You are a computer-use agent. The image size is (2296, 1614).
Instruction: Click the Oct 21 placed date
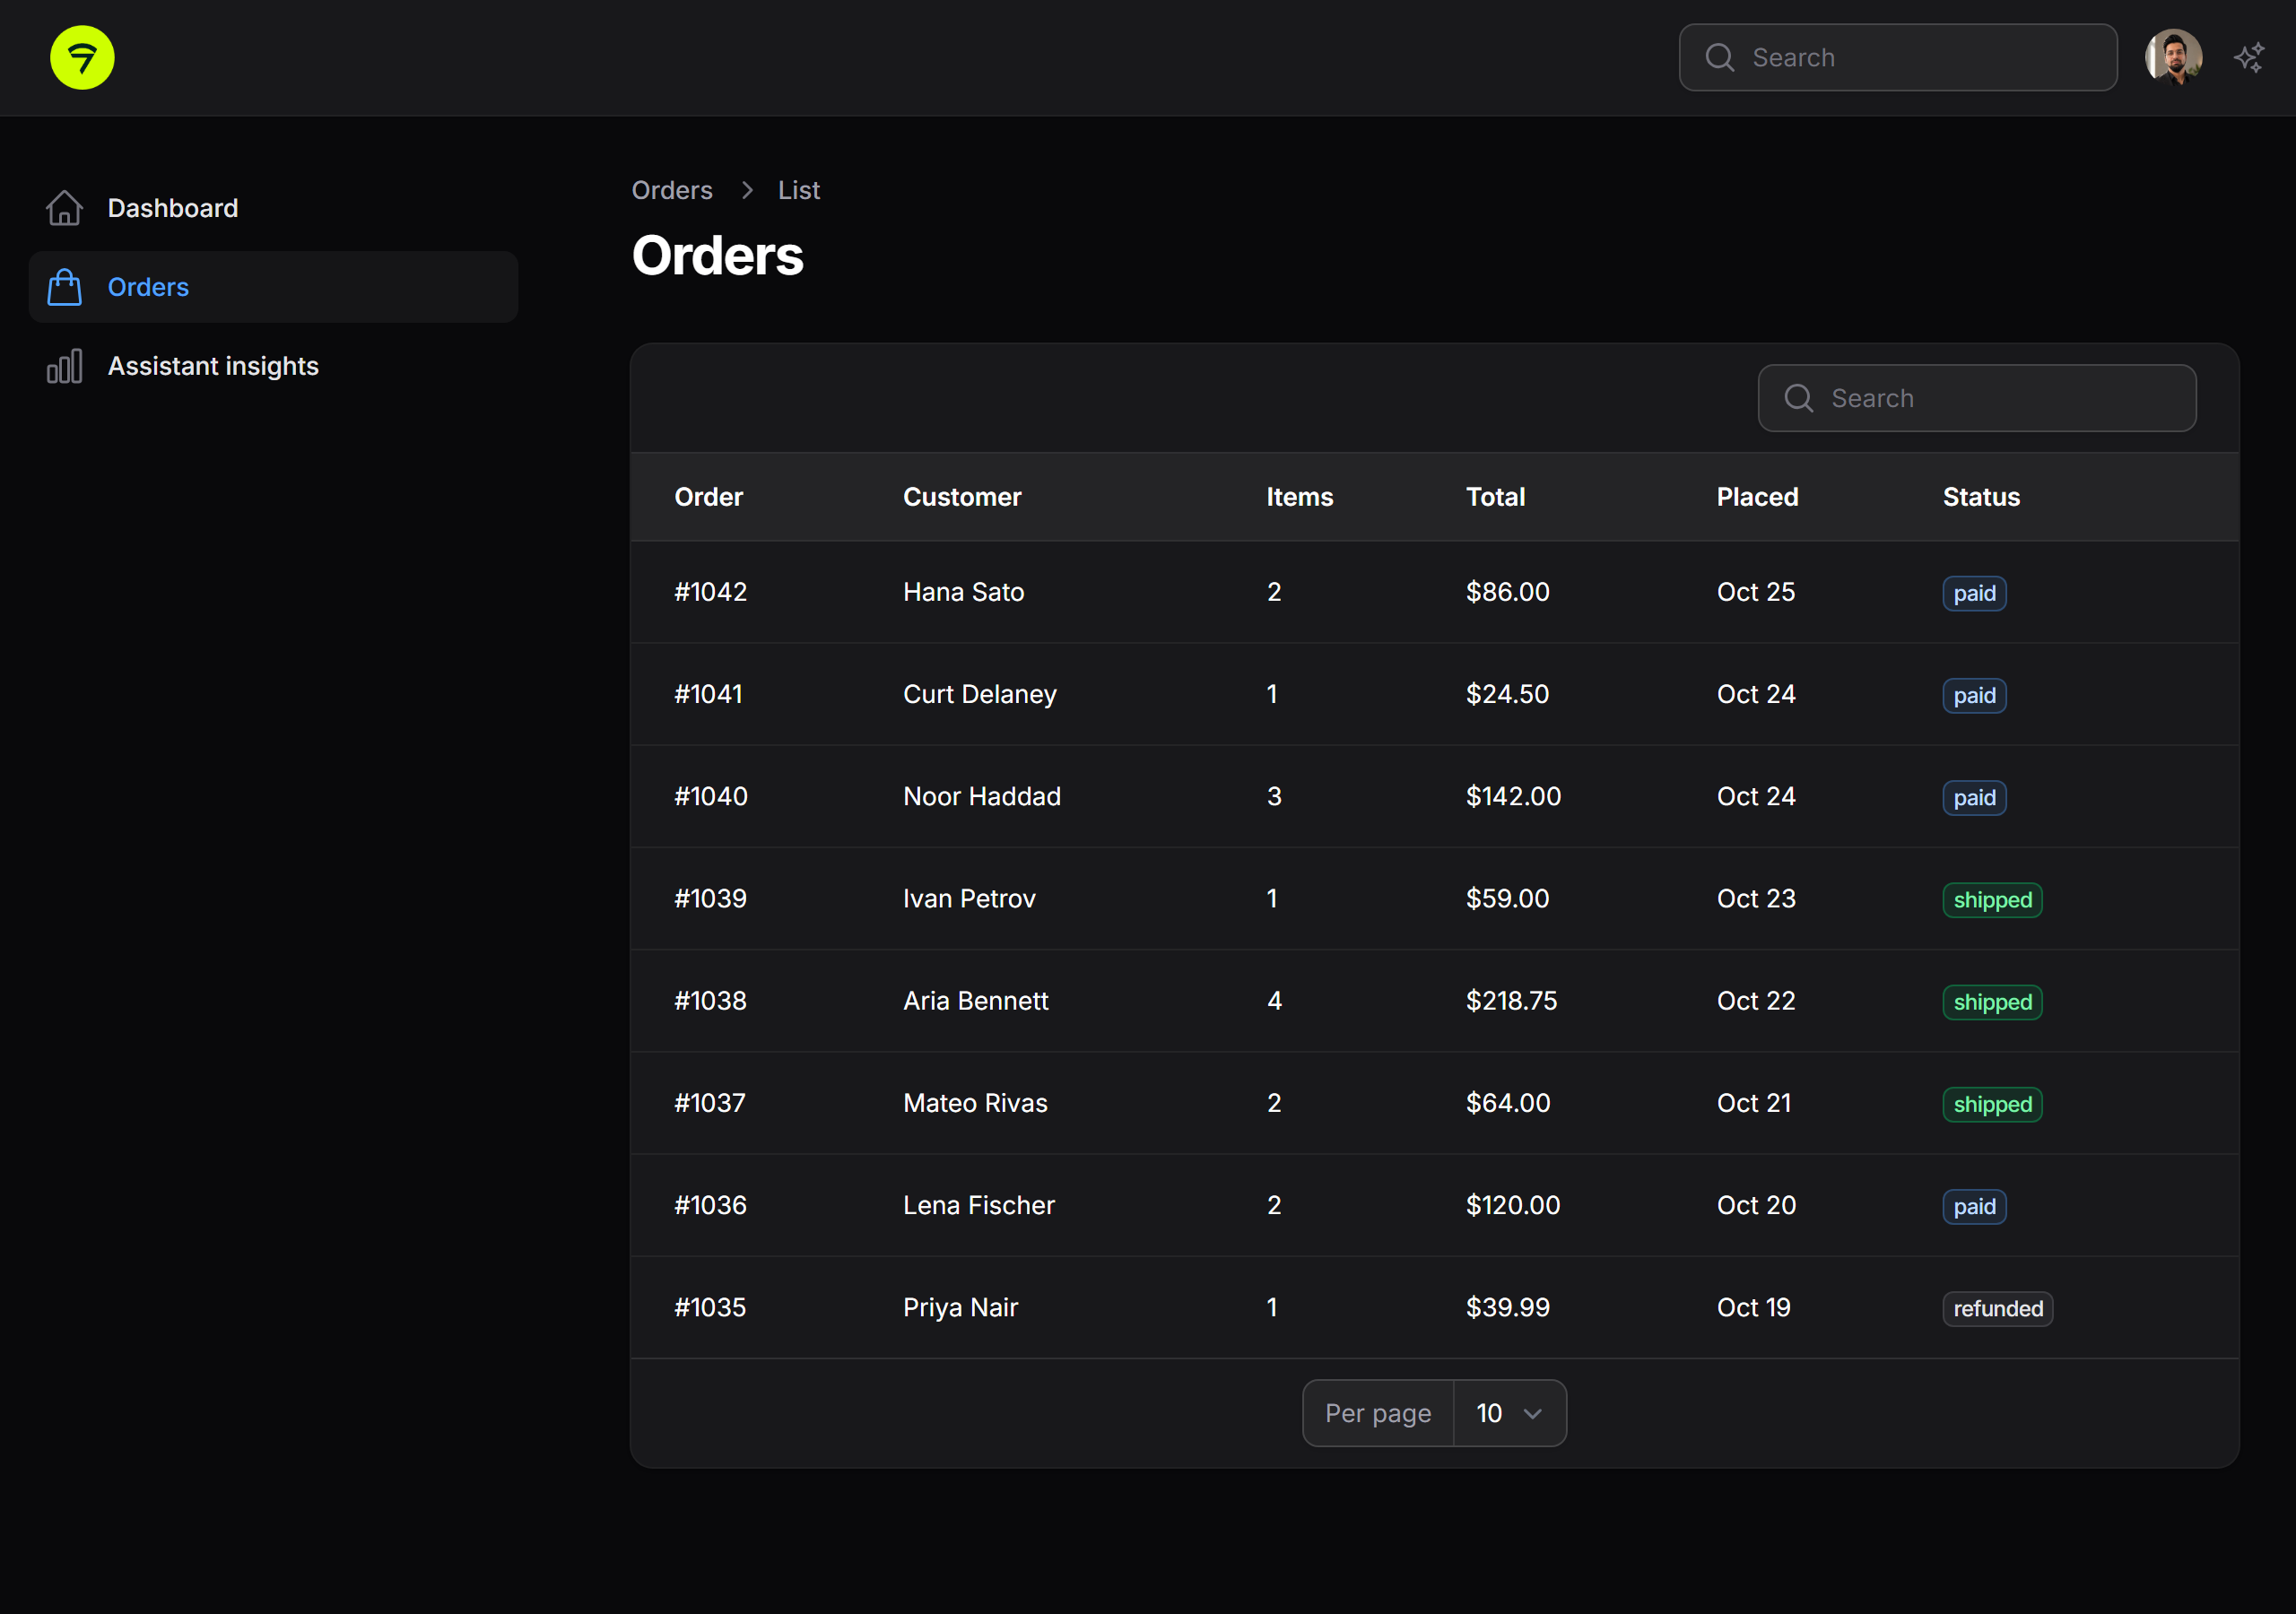tap(1754, 1103)
